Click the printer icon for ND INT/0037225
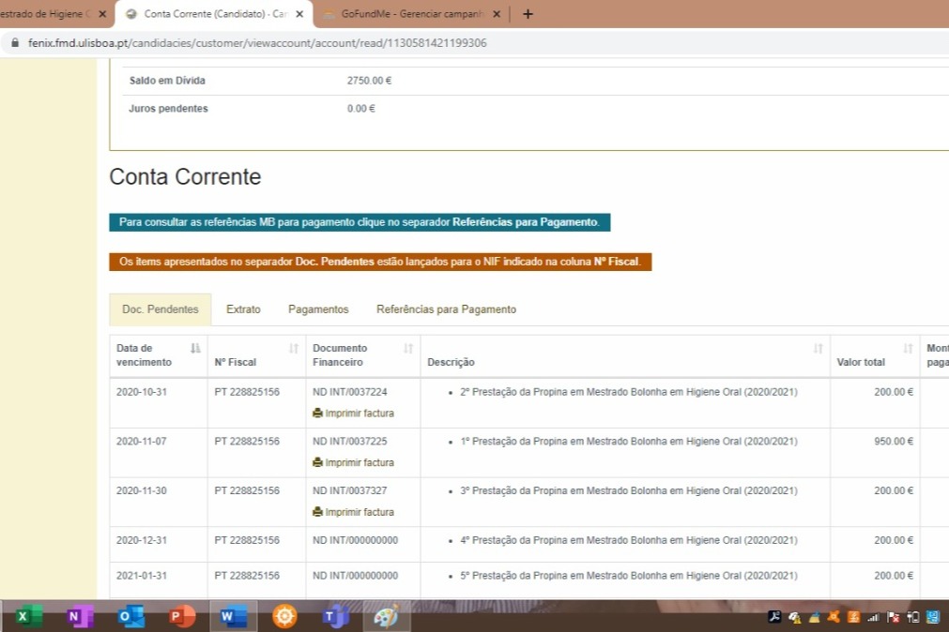The width and height of the screenshot is (949, 632). 318,462
